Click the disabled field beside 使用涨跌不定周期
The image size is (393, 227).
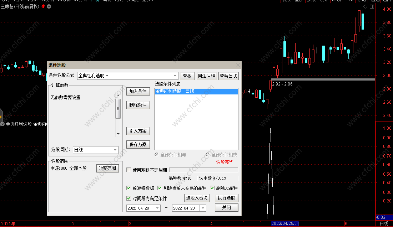[204, 170]
